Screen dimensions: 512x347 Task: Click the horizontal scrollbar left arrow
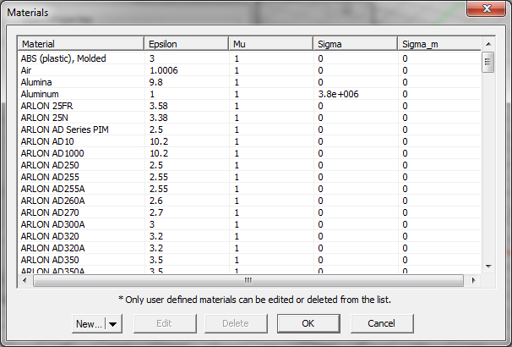tap(25, 280)
